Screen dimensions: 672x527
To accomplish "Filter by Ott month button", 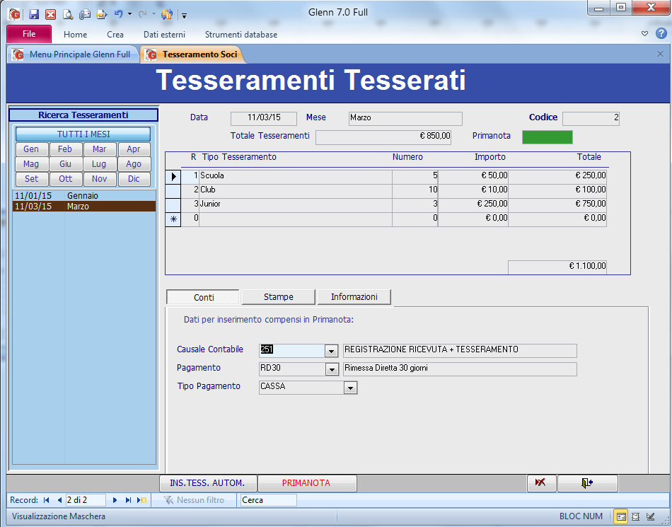I will pos(65,179).
